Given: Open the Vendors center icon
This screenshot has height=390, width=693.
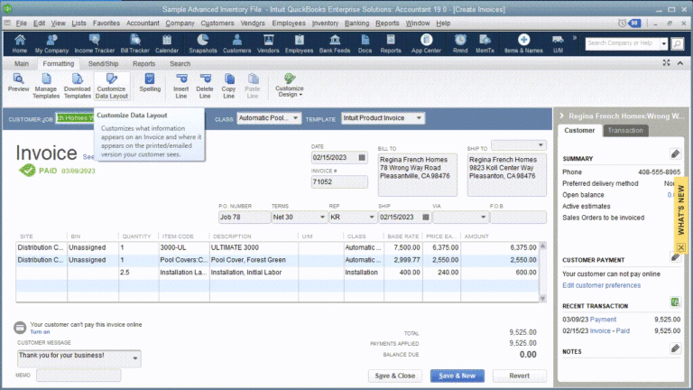Looking at the screenshot, I should 268,43.
